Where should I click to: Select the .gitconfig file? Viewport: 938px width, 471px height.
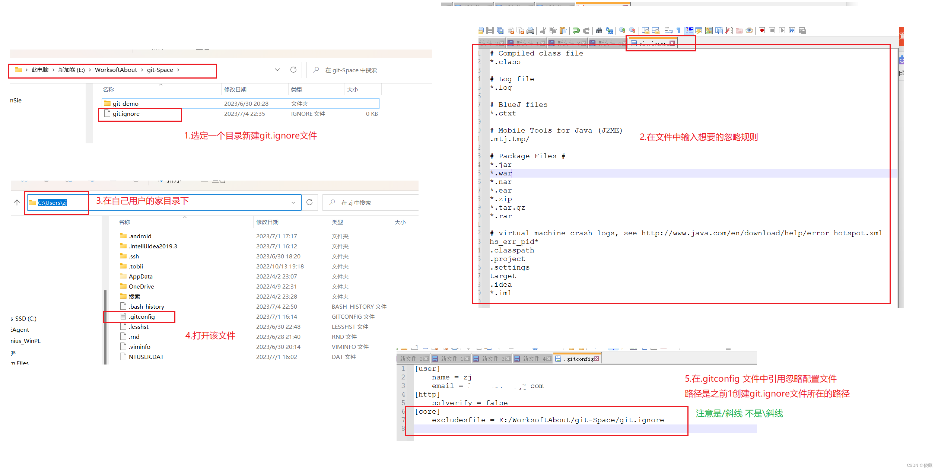pyautogui.click(x=142, y=316)
